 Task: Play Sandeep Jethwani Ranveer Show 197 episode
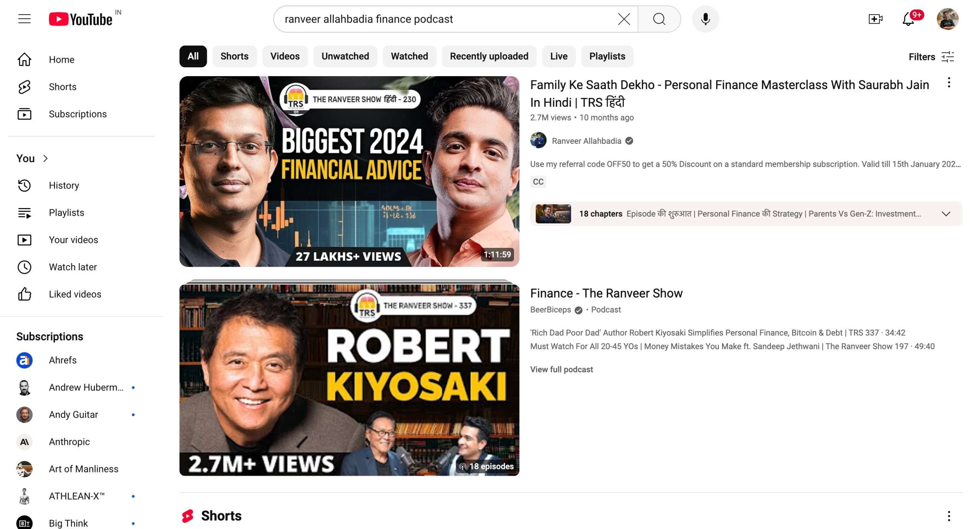(732, 346)
